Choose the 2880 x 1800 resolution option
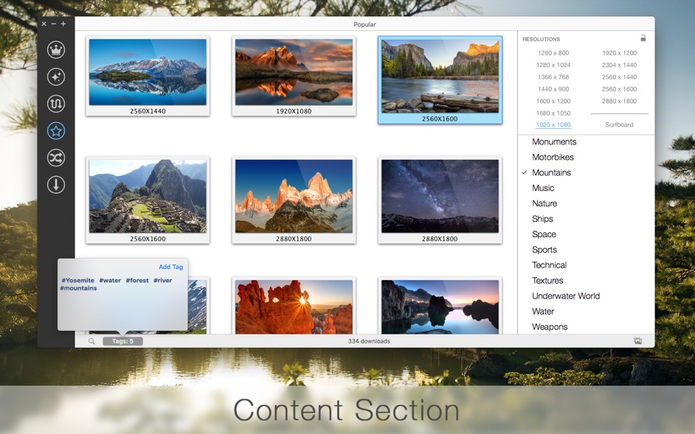695x434 pixels. click(619, 100)
